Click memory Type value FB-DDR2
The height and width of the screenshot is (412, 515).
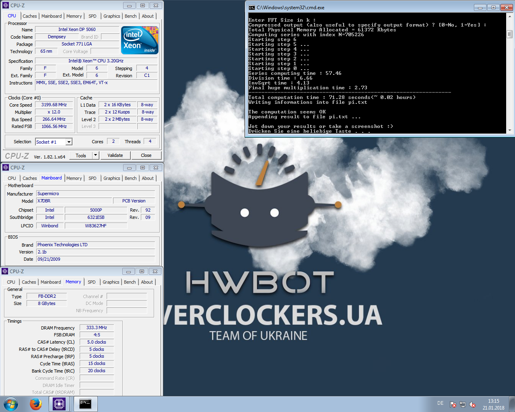tap(47, 296)
